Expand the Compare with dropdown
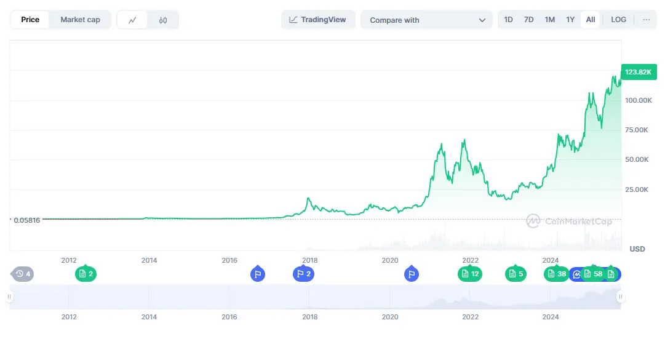Viewport: 665px width, 339px height. [427, 20]
